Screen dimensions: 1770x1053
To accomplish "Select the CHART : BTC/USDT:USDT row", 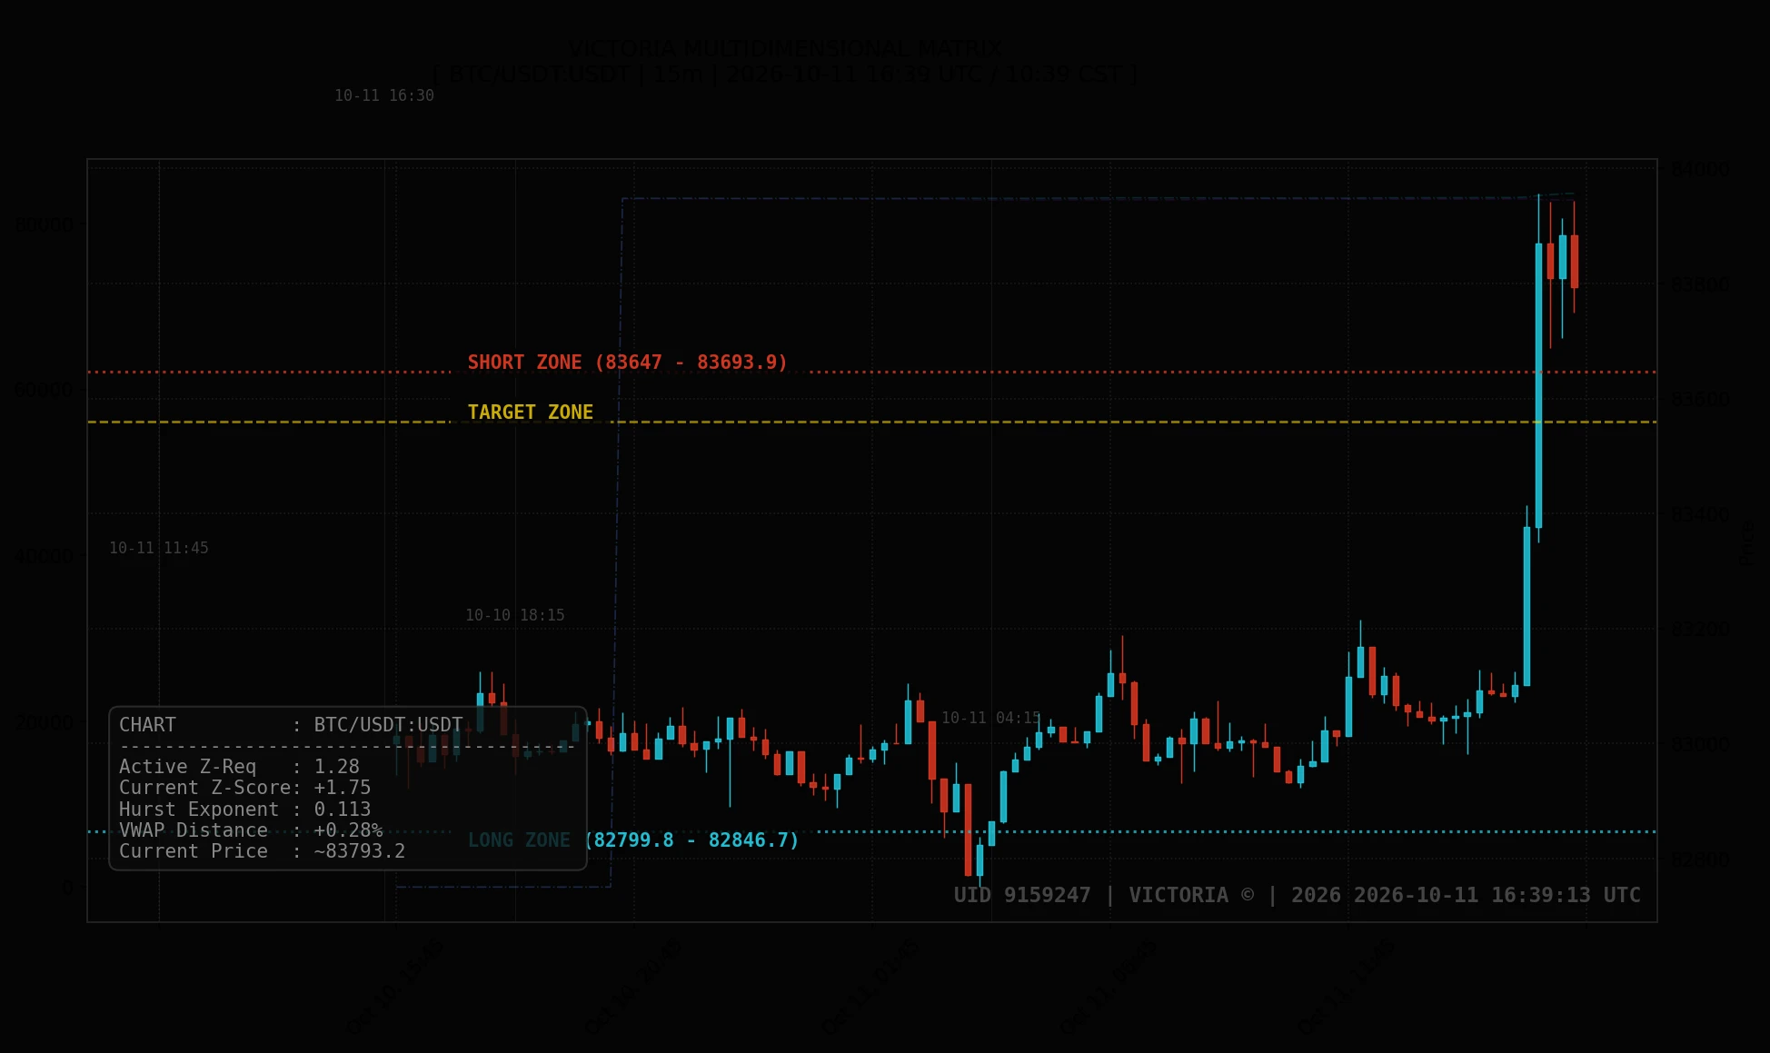I will 291,725.
